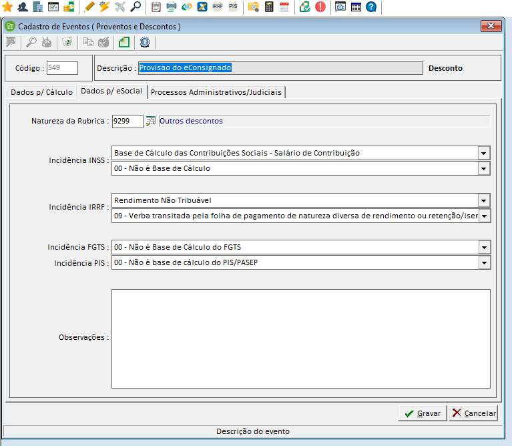This screenshot has width=512, height=446.
Task: Click the printer icon in top toolbar
Action: pyautogui.click(x=172, y=7)
